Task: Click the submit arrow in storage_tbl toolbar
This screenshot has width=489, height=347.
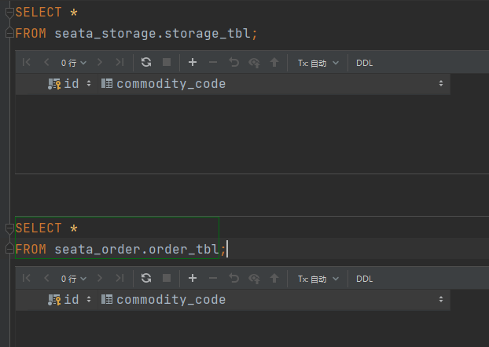Action: coord(274,62)
